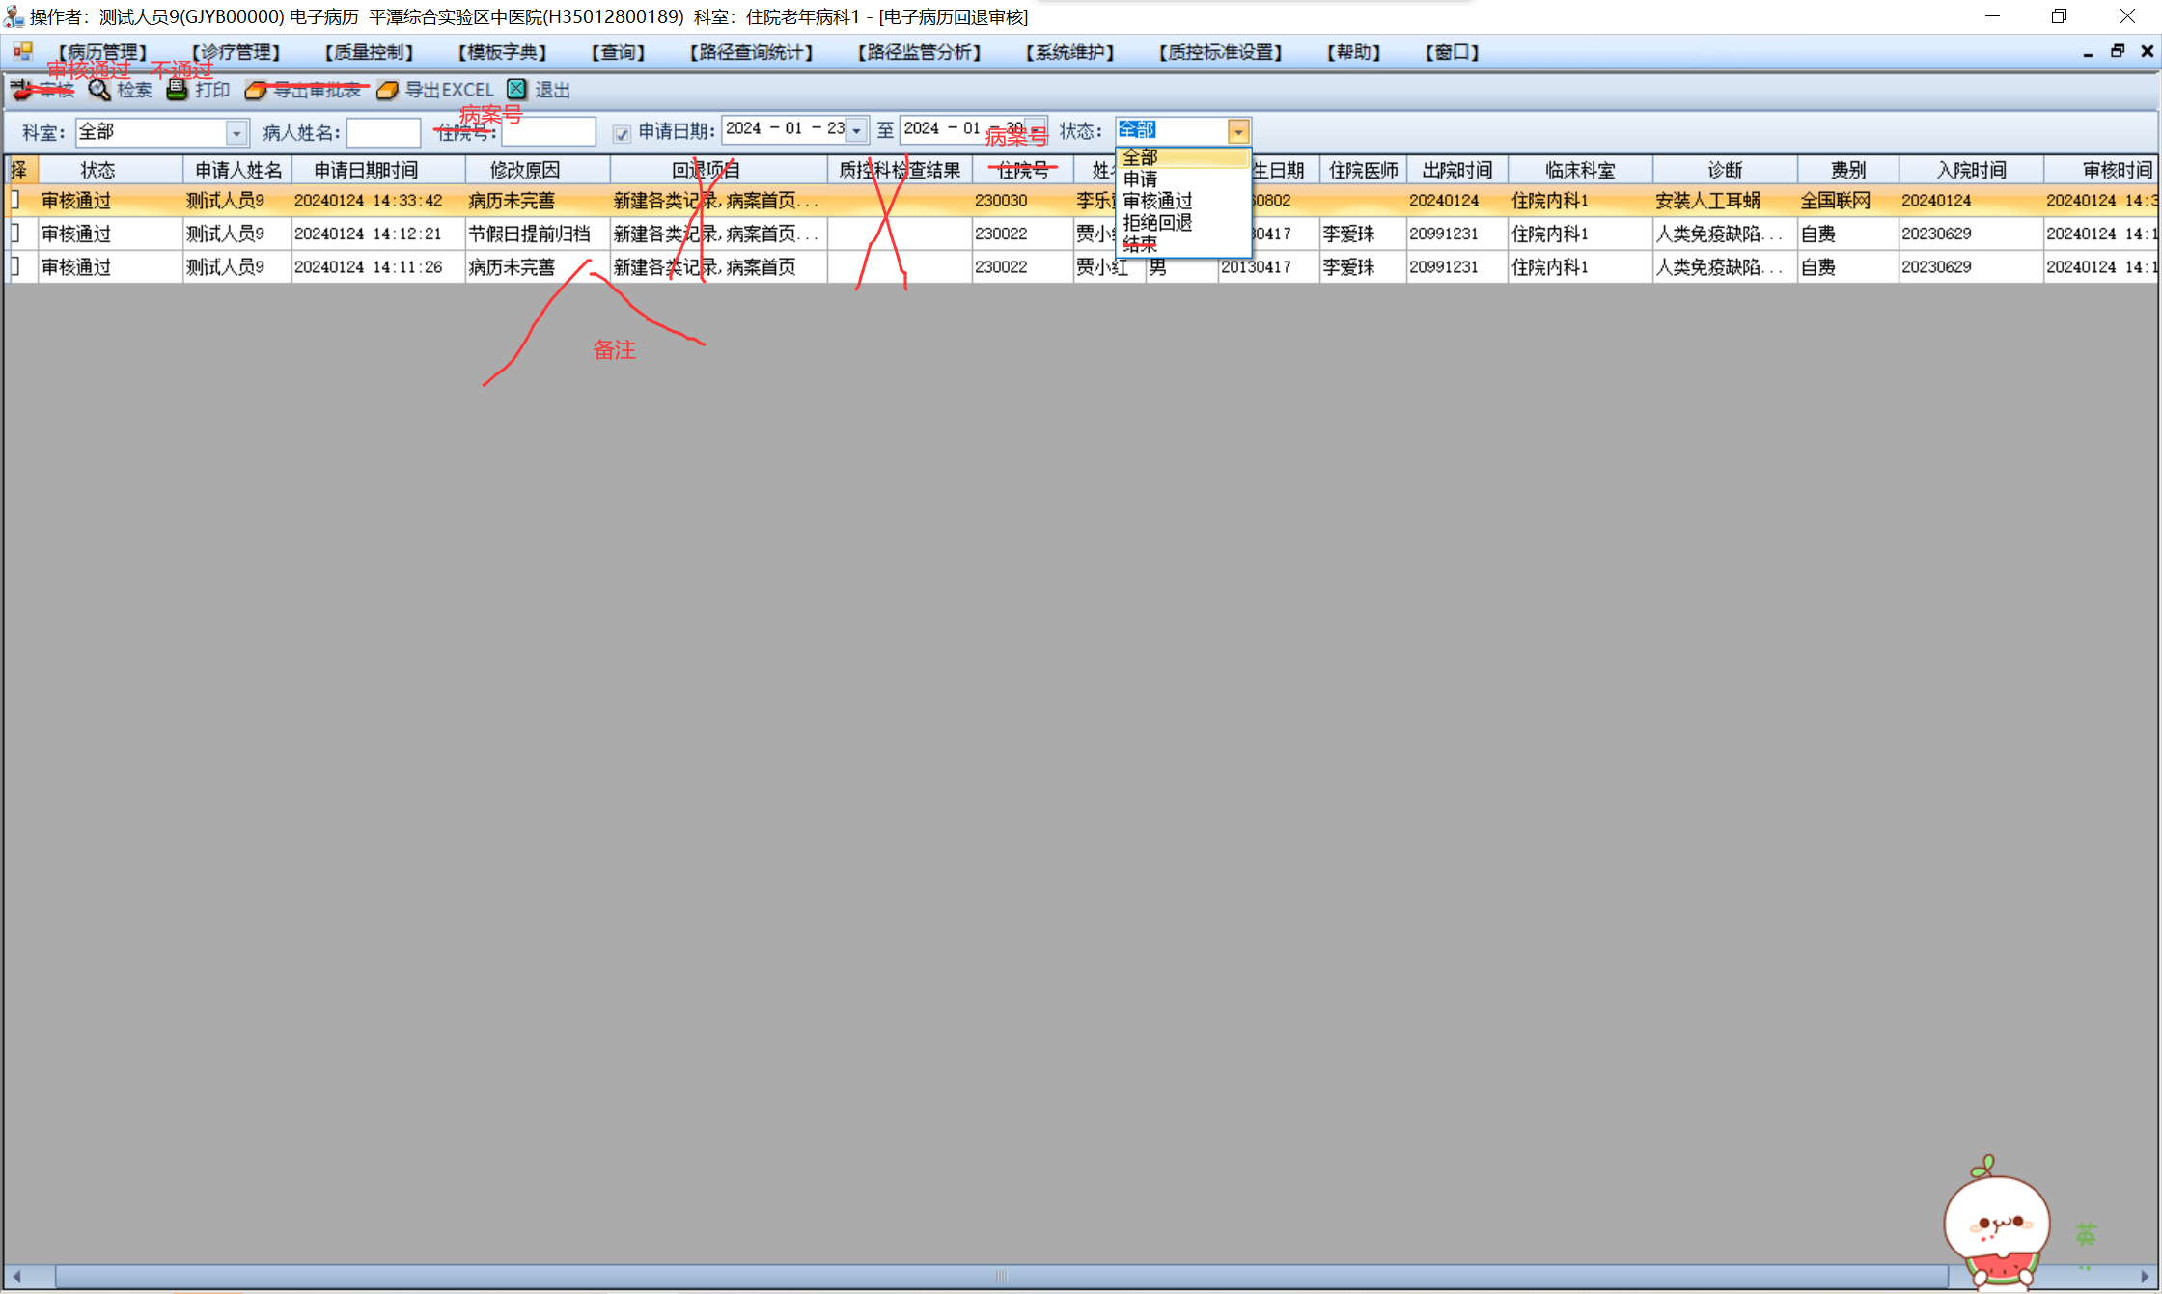2162x1294 pixels.
Task: Click the 检索 magnifier search icon
Action: point(99,90)
